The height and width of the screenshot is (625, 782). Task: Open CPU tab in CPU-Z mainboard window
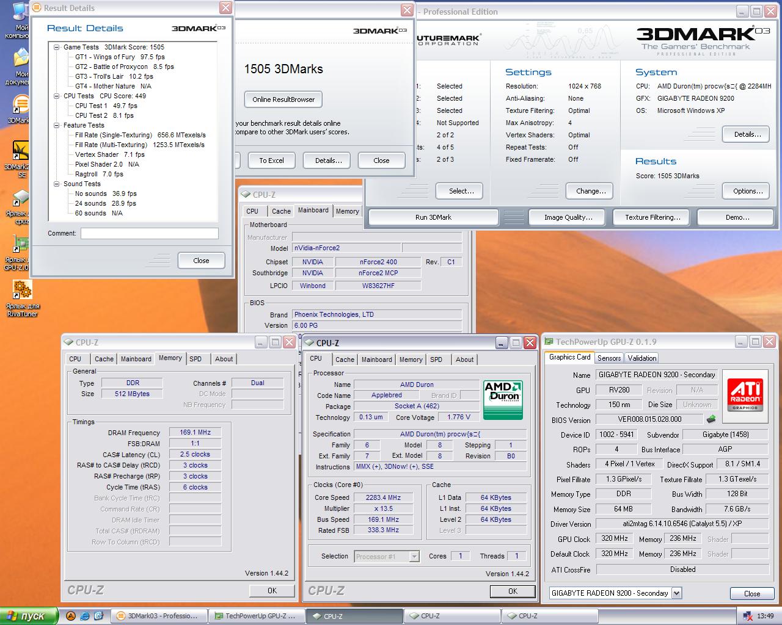(x=252, y=211)
